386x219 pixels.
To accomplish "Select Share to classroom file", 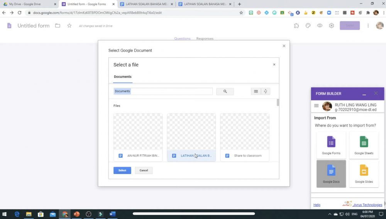I will pyautogui.click(x=245, y=137).
